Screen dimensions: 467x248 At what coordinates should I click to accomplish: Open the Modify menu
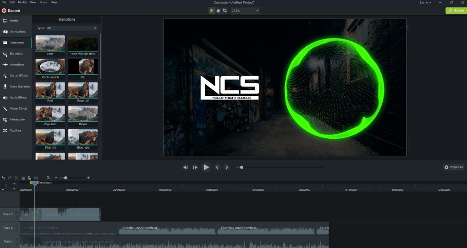tap(22, 2)
